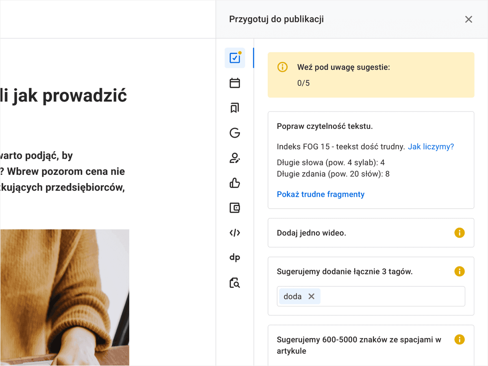Screen dimensions: 488x366
Task: Select the author edit icon
Action: 235,158
